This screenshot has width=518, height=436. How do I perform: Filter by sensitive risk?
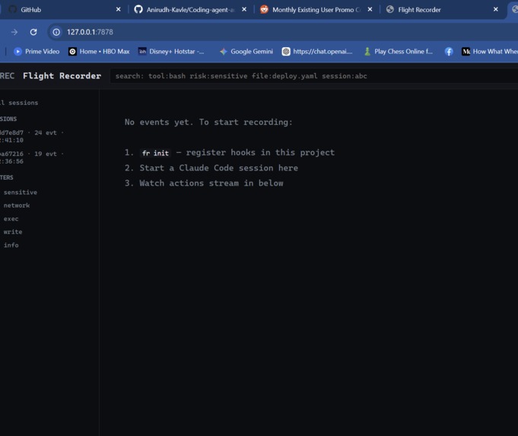coord(20,192)
